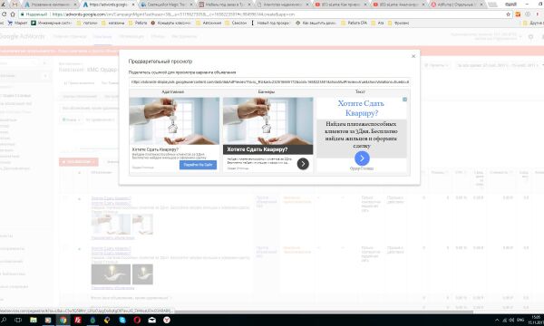Click the dark round arrow in the banner ad
The width and height of the screenshot is (544, 326).
click(303, 164)
